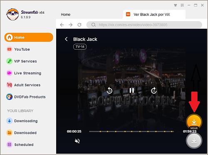Switch to the Home tab
Image resolution: width=208 pixels, height=155 pixels.
66,15
